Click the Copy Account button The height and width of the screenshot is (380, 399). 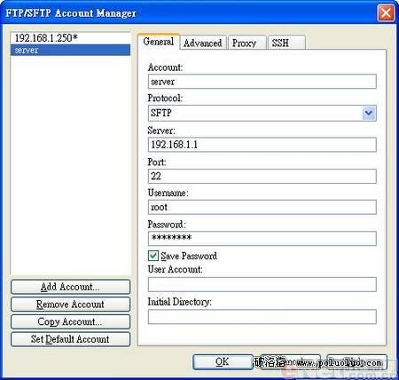[70, 321]
